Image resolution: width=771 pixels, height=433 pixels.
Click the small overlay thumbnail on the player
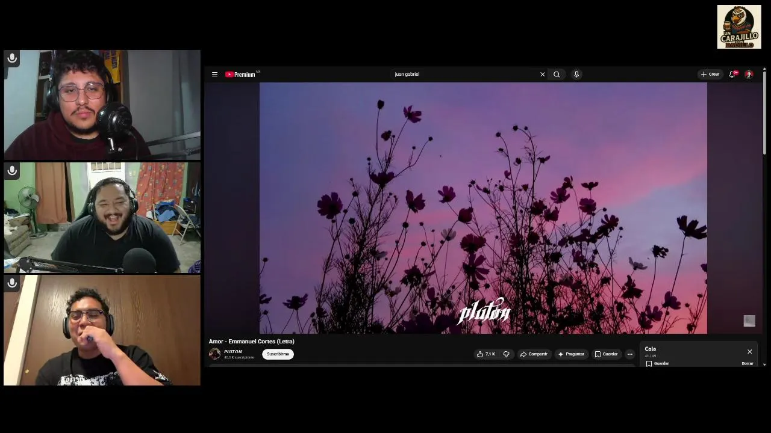[749, 321]
